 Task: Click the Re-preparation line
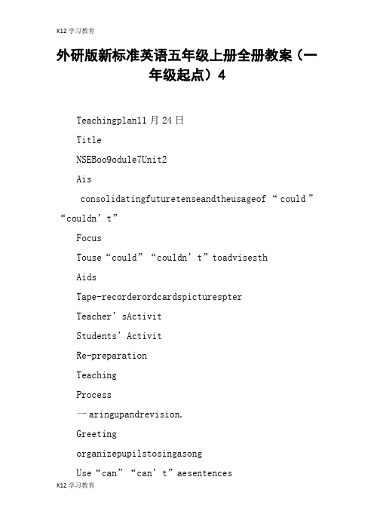112,356
